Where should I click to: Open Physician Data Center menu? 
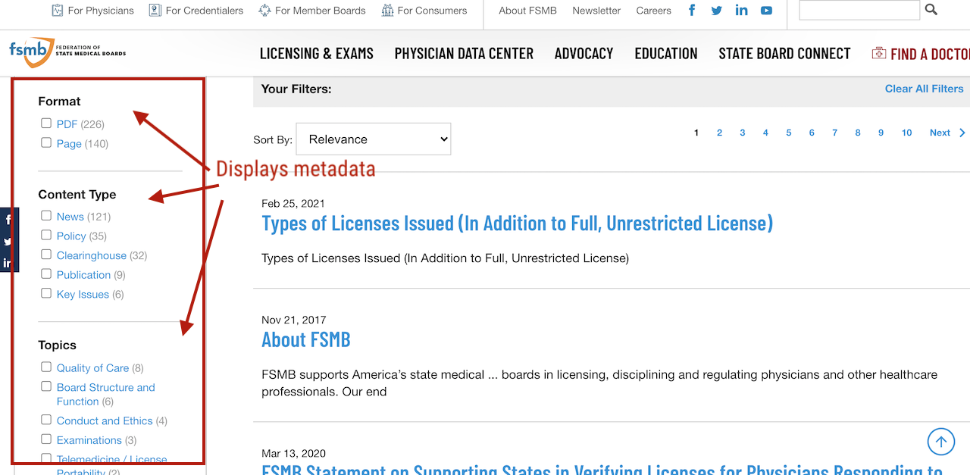[x=464, y=54]
